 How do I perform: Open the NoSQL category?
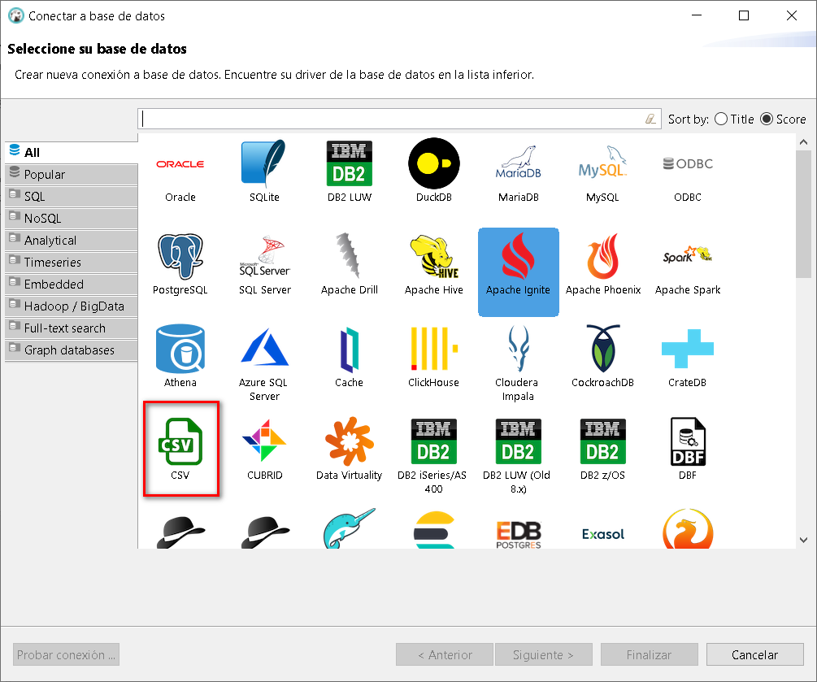(x=72, y=219)
